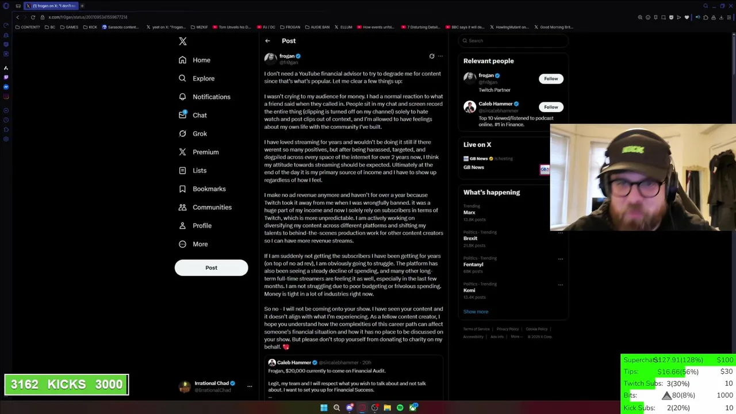
Task: Open the Good Morning Brit... bookmark
Action: 554,27
